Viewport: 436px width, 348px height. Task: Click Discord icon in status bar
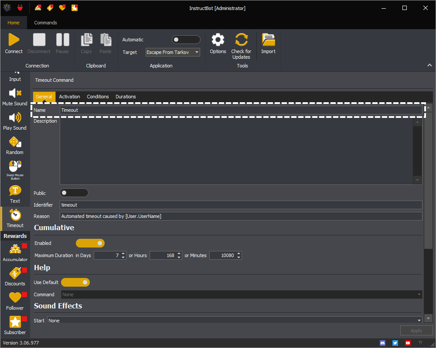click(x=383, y=343)
